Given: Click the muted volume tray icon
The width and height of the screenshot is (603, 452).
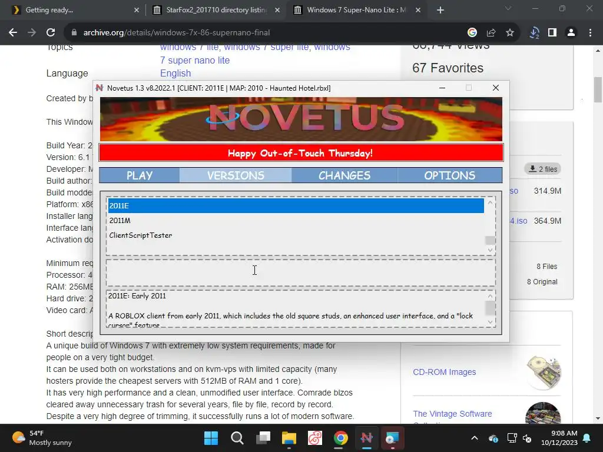Looking at the screenshot, I should click(x=527, y=438).
